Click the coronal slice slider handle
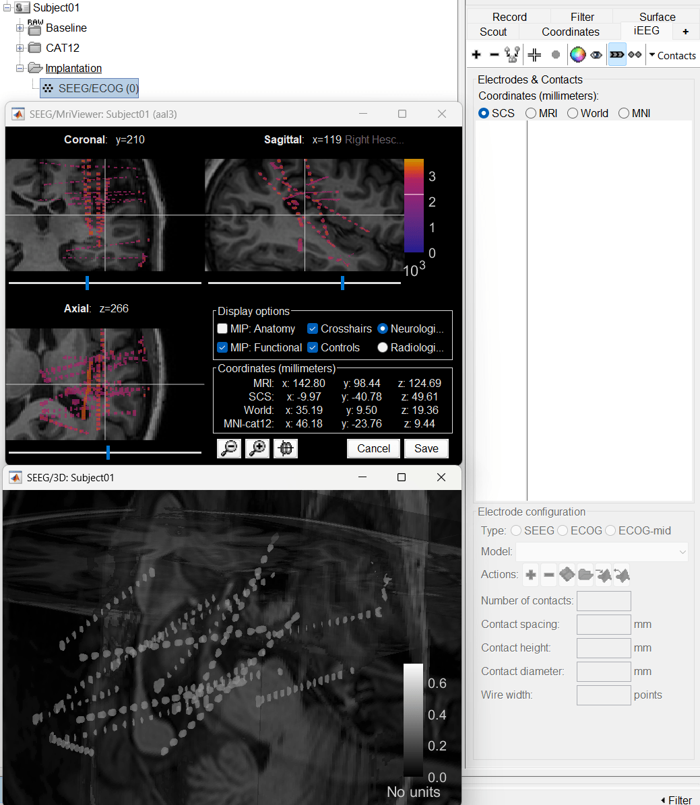Viewport: 700px width, 805px height. pyautogui.click(x=87, y=283)
